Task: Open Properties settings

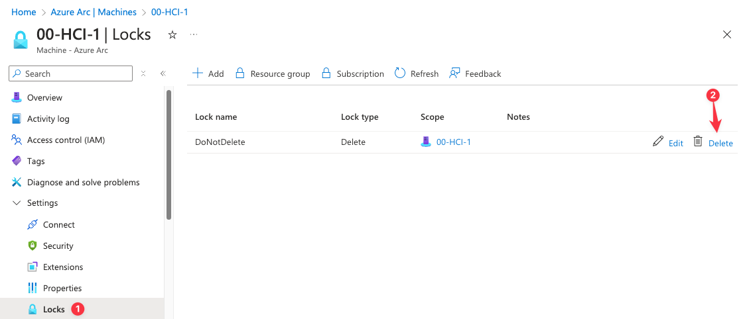Action: (x=62, y=288)
